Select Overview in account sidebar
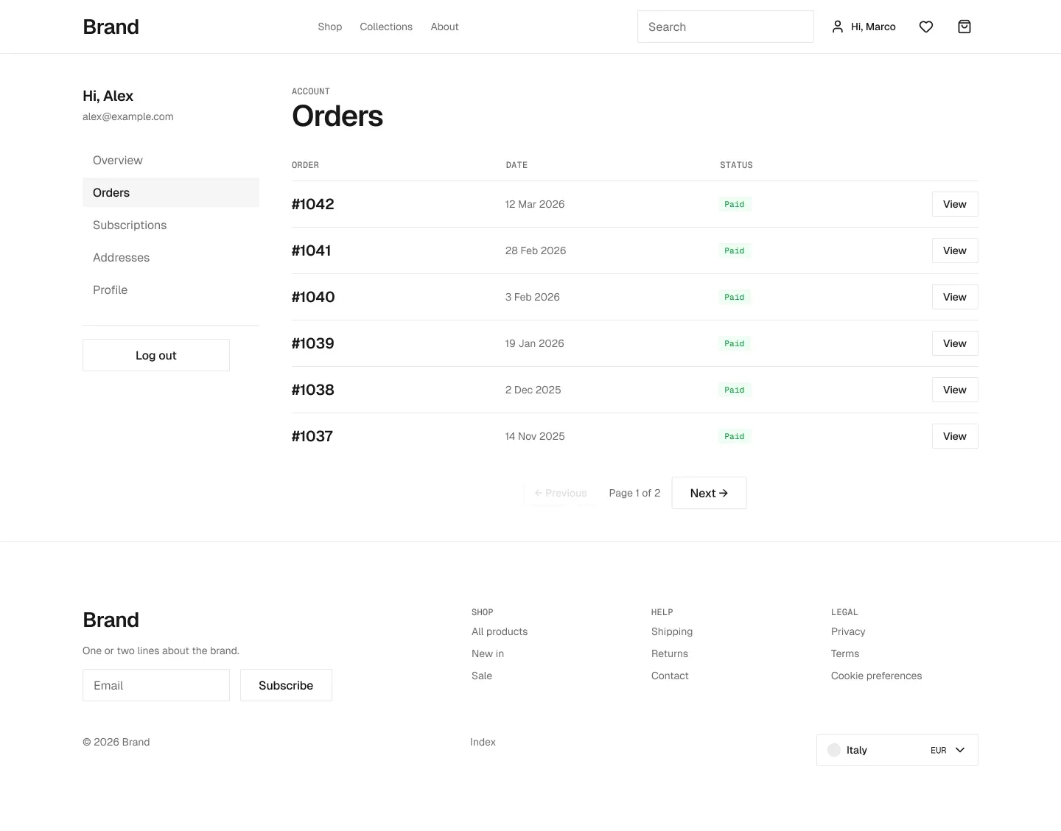 [x=171, y=160]
